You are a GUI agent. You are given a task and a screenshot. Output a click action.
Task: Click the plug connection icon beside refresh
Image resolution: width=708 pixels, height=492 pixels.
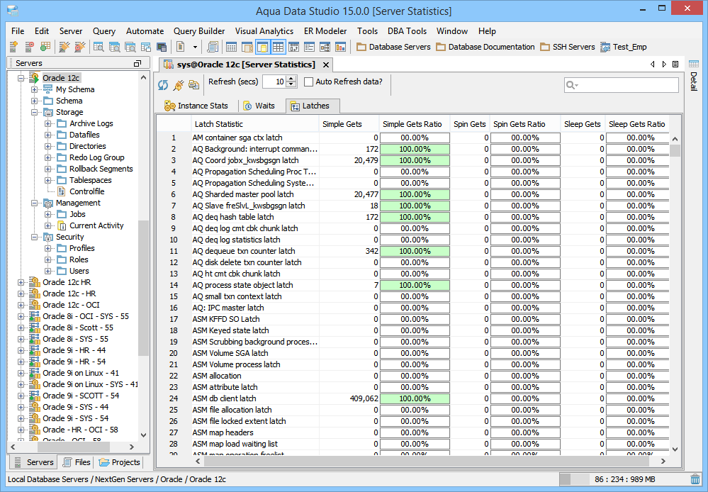point(179,84)
